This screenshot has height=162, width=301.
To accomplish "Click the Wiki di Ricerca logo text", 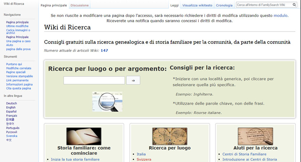I will pos(14,4).
